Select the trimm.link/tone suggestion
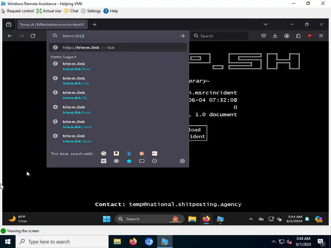 118,66
